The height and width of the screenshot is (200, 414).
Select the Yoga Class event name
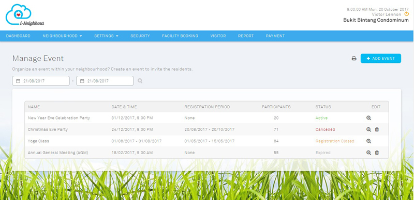[x=38, y=141]
